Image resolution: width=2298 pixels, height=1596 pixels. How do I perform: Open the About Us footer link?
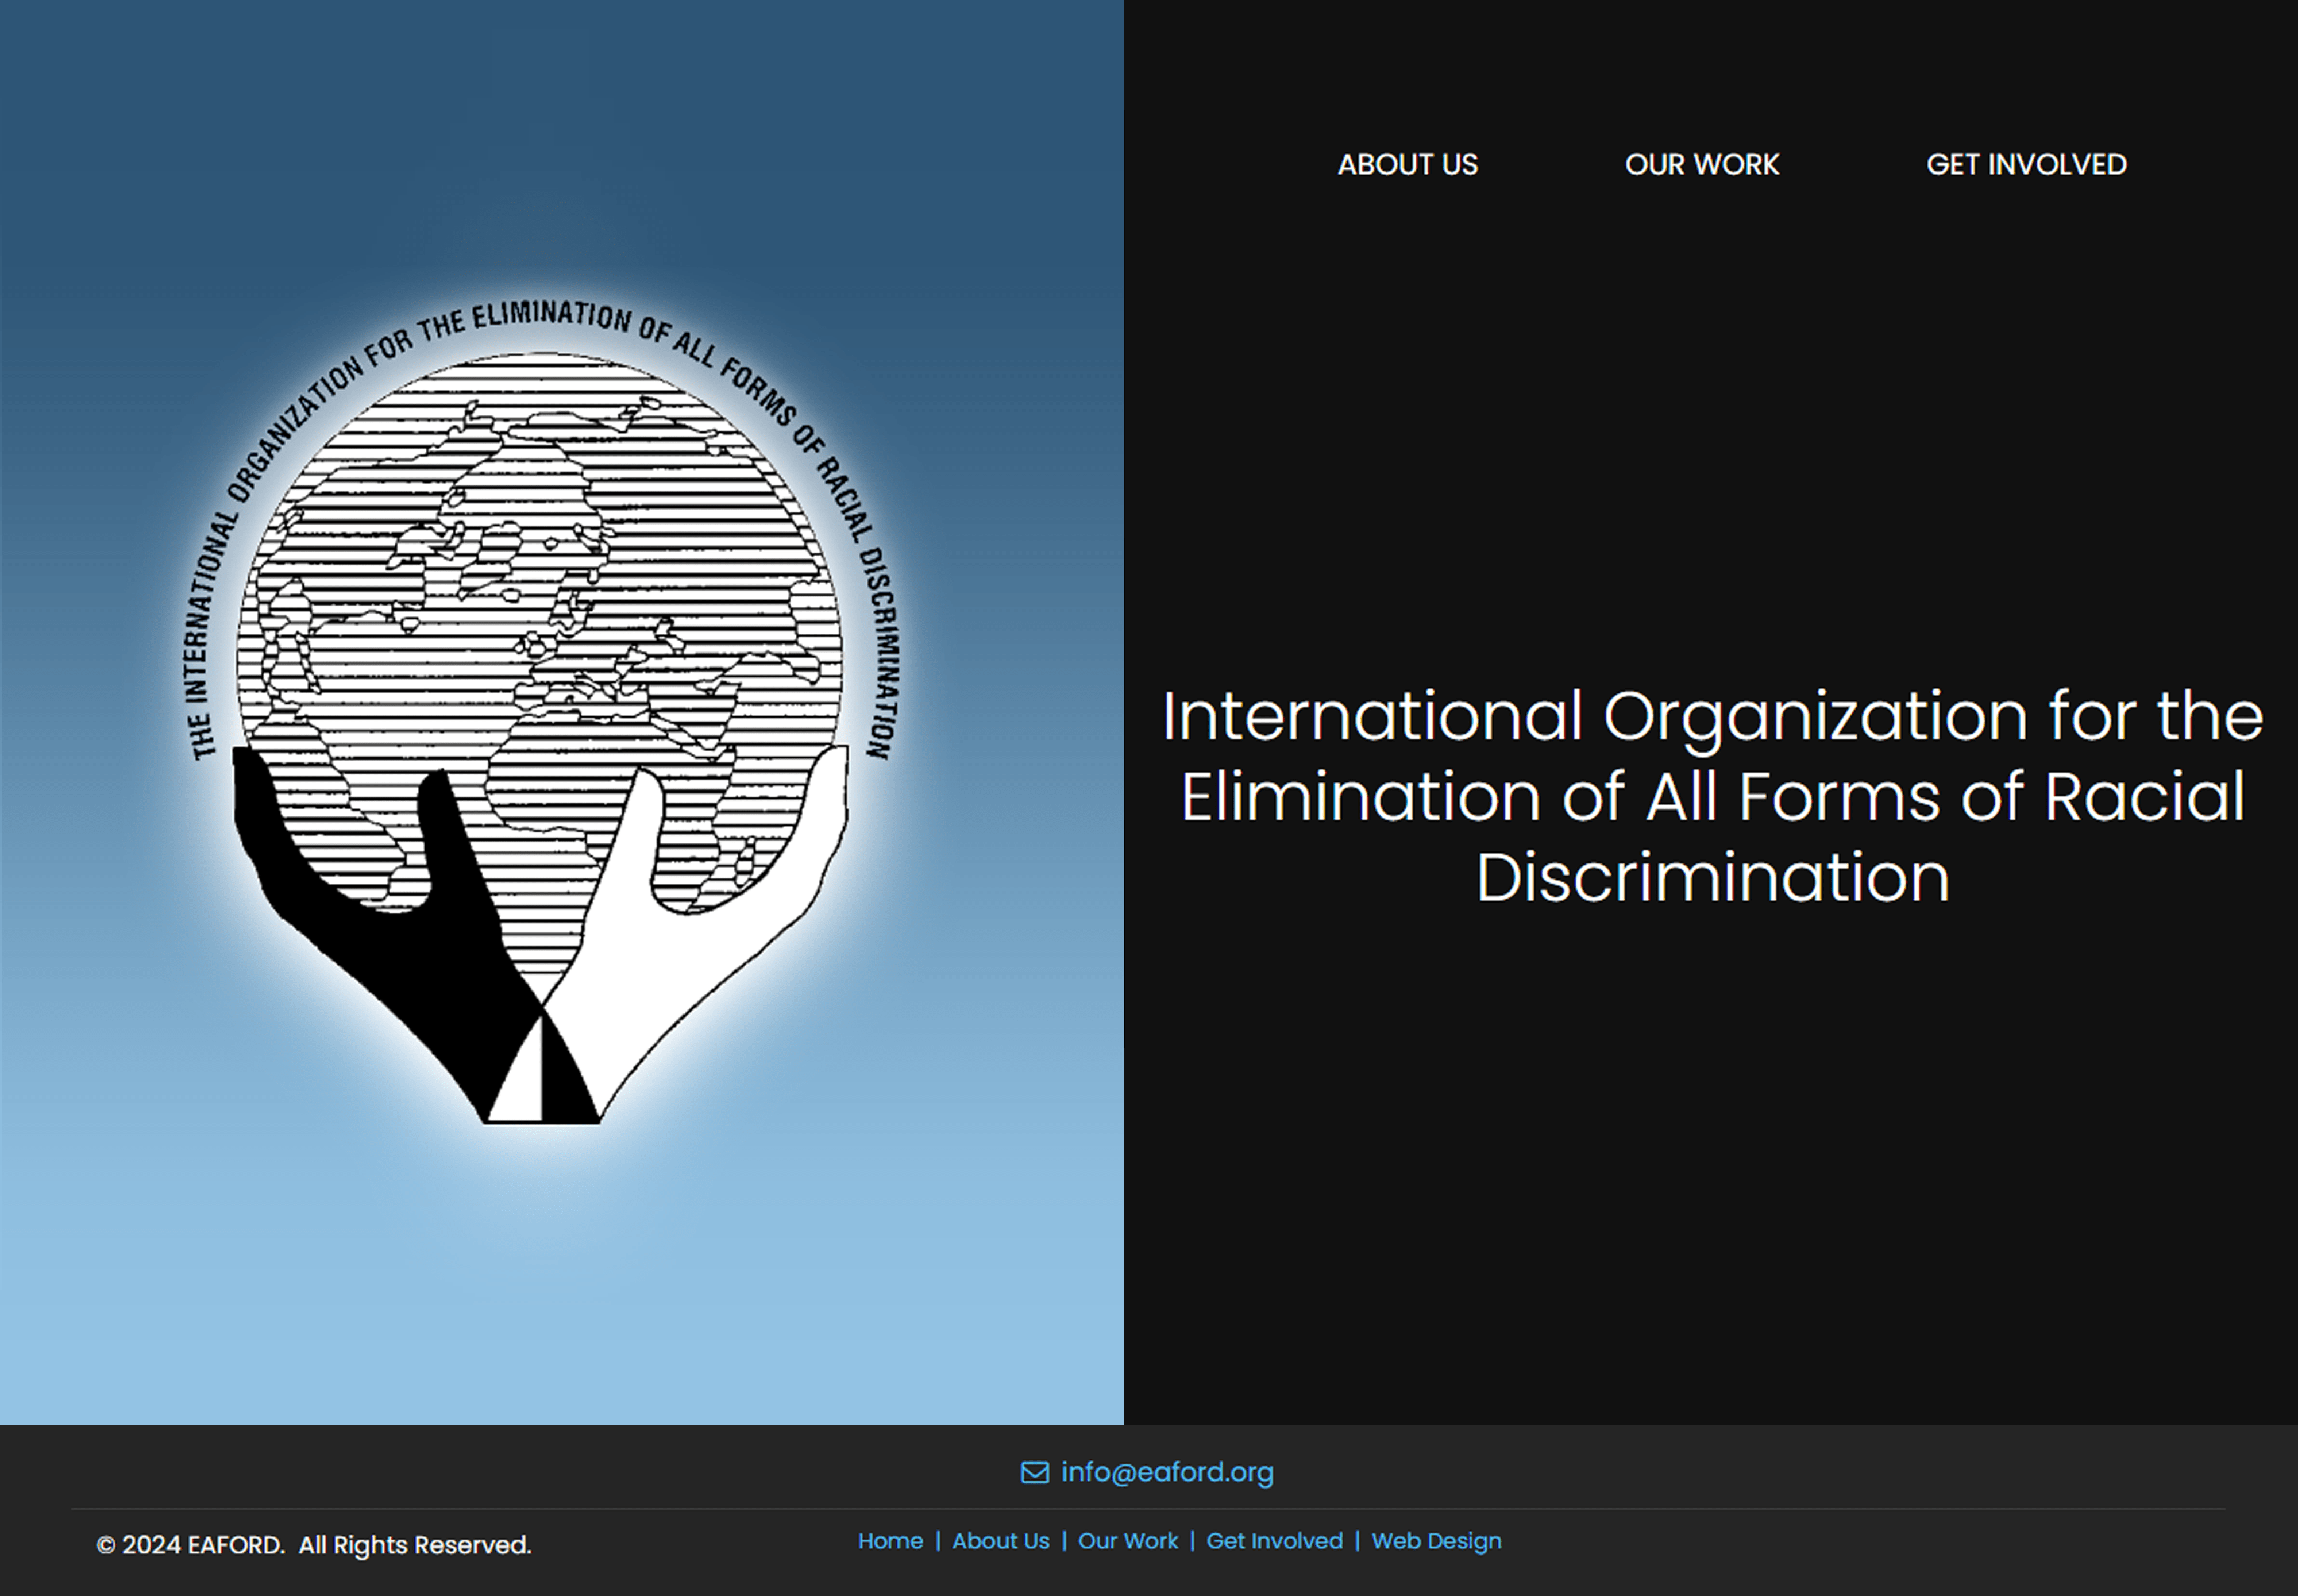pyautogui.click(x=1000, y=1541)
